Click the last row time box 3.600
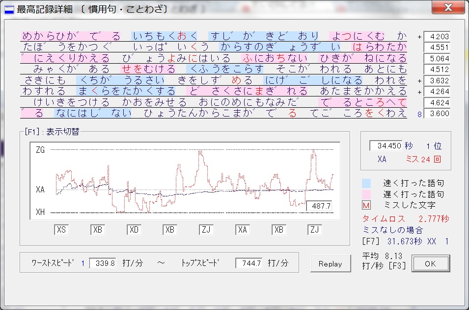469x310 pixels. pos(437,114)
